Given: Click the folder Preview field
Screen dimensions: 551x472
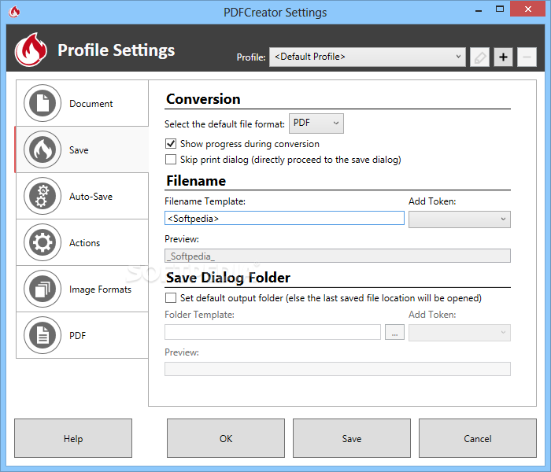Looking at the screenshot, I should click(338, 369).
